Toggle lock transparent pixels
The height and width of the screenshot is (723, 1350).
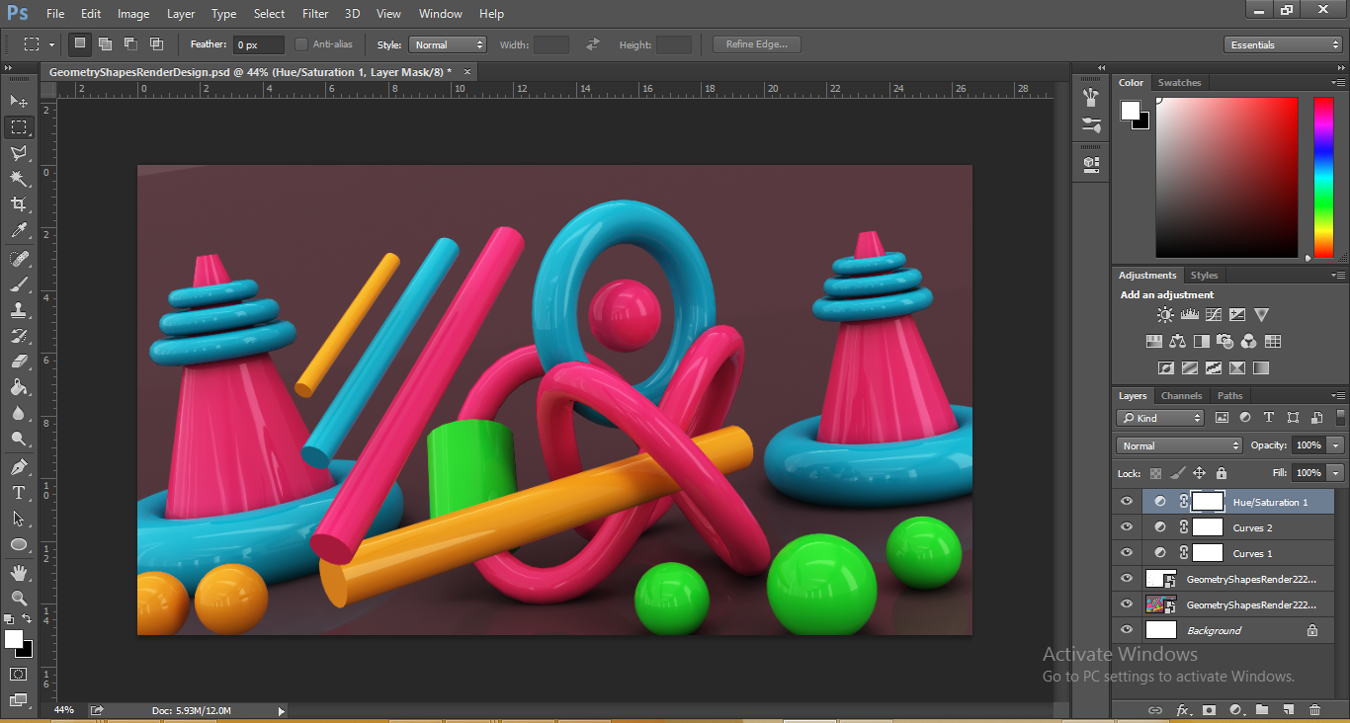[x=1155, y=473]
